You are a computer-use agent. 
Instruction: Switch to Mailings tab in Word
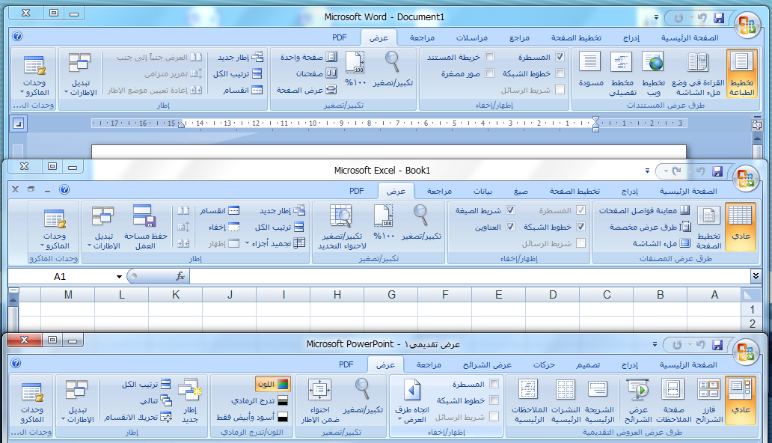[x=472, y=37]
